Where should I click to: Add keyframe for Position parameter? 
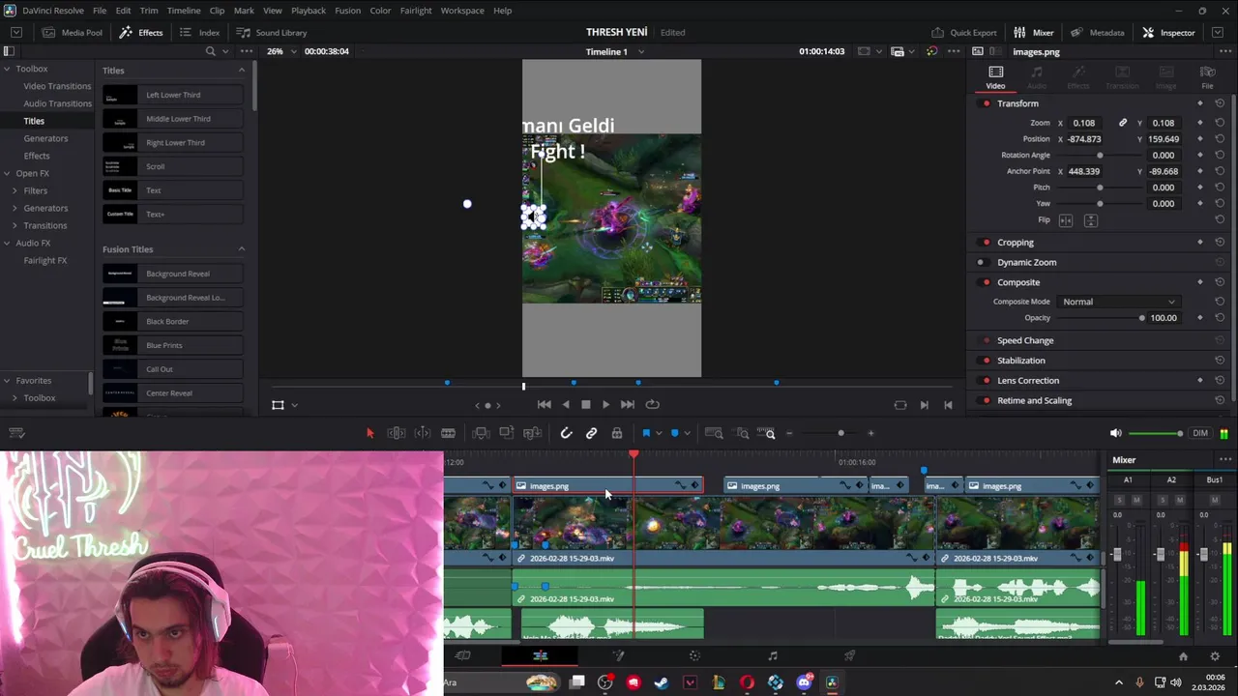click(x=1200, y=139)
